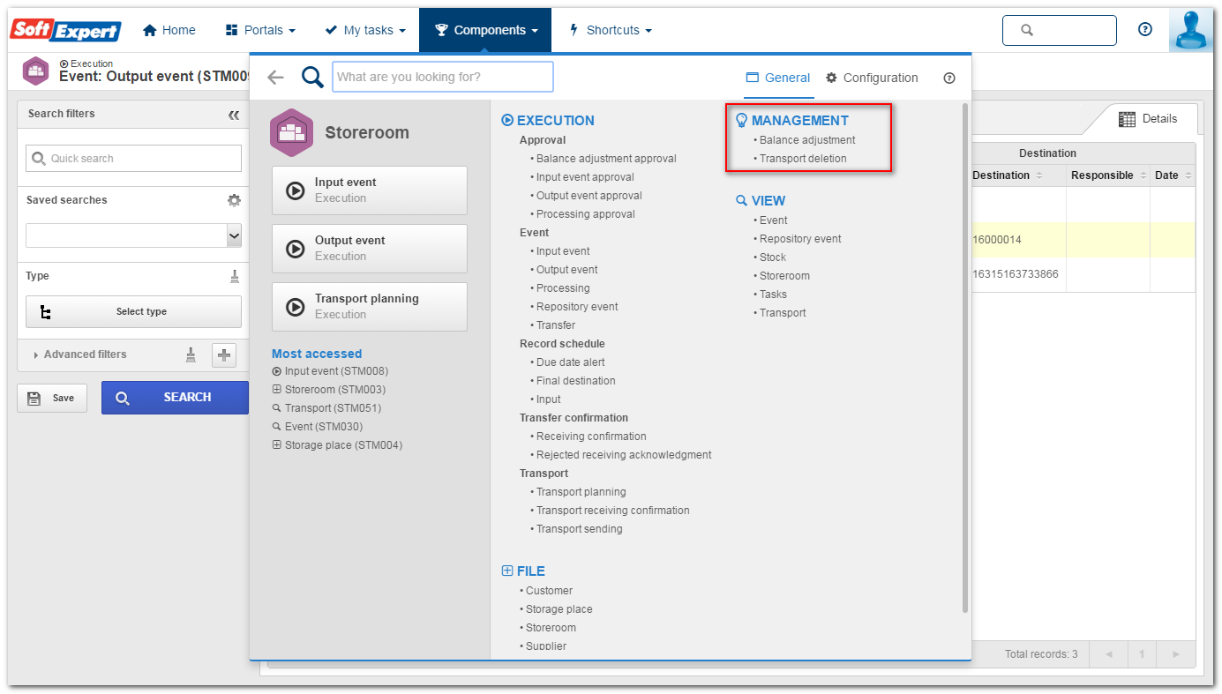Expand Advanced filters
Image resolution: width=1222 pixels, height=694 pixels.
(x=80, y=354)
